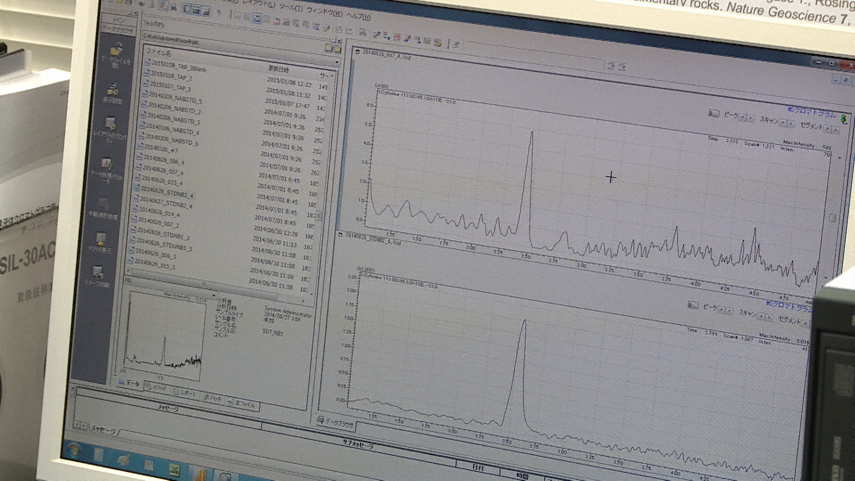Click the highlighted chromatogram view toolbar icon

[257, 18]
